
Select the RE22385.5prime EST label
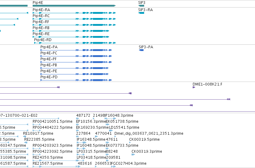click(x=39, y=139)
